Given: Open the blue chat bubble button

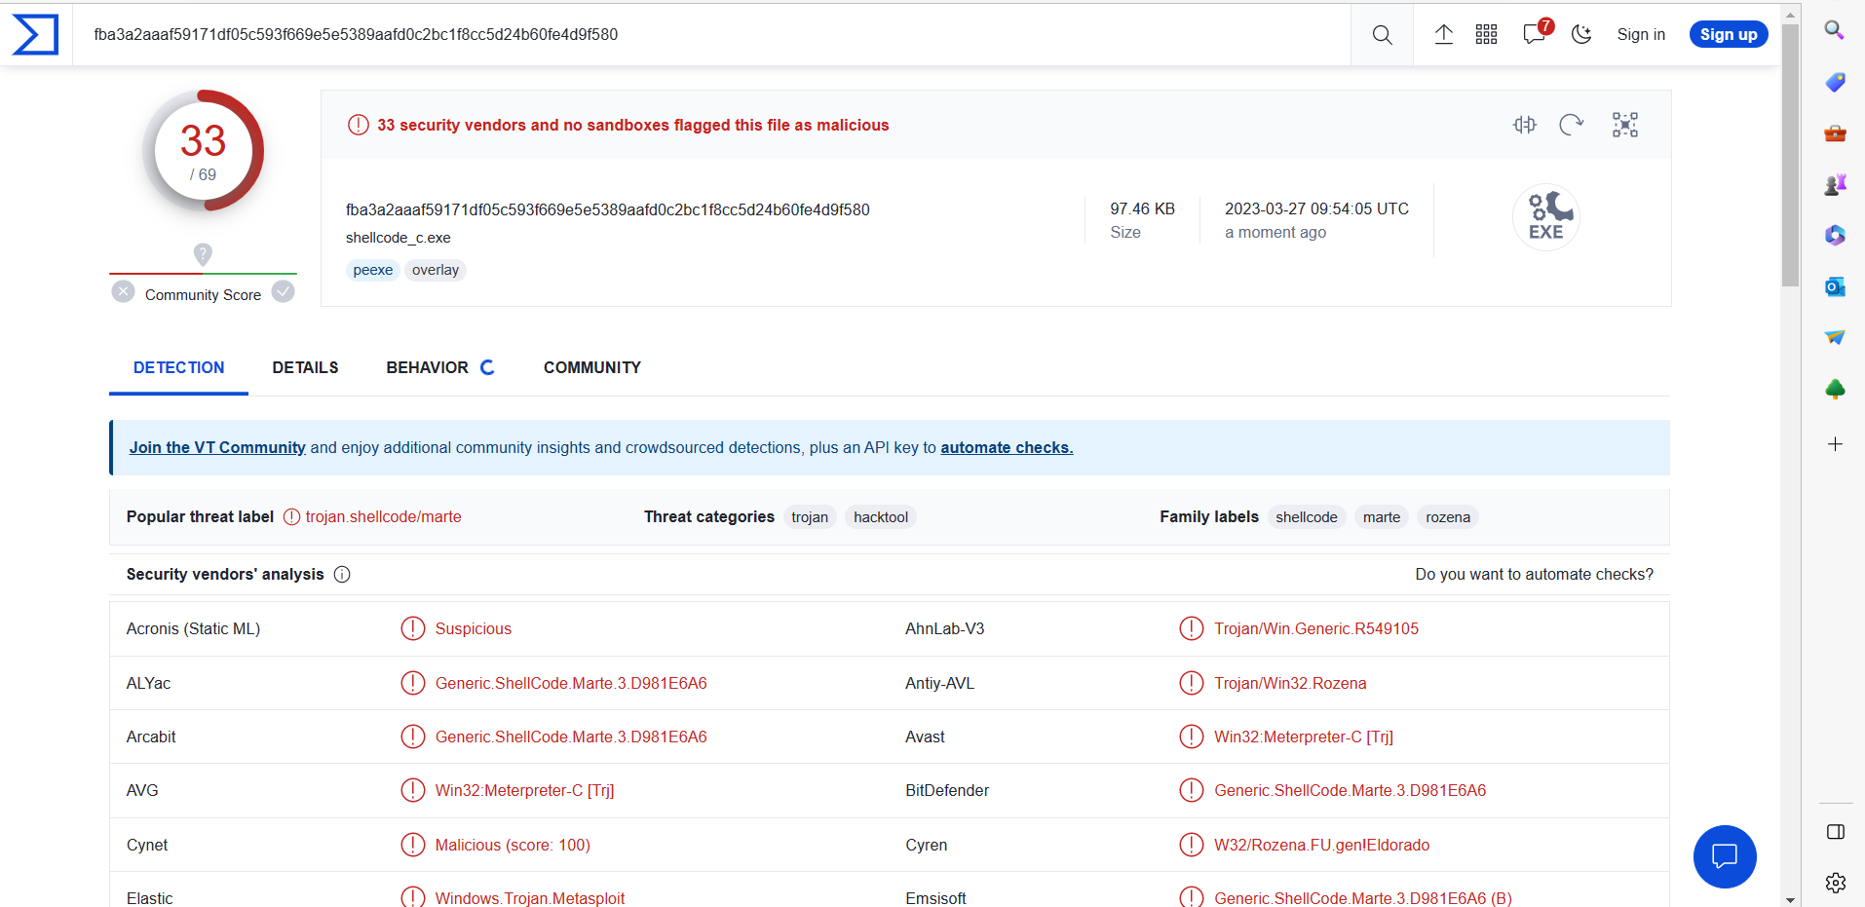Looking at the screenshot, I should 1725,857.
